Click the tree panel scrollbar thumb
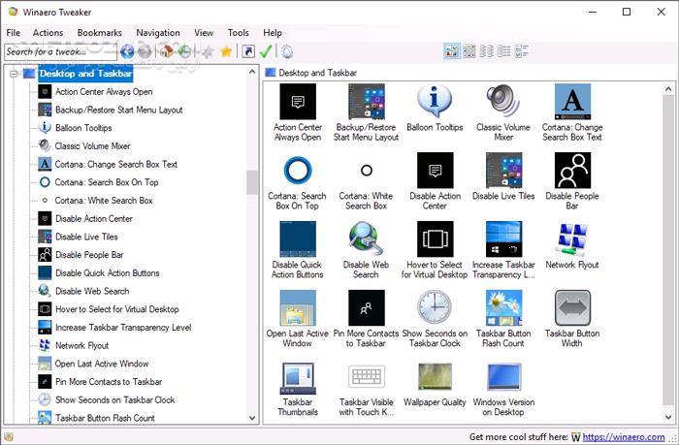679x445 pixels. coord(252,182)
